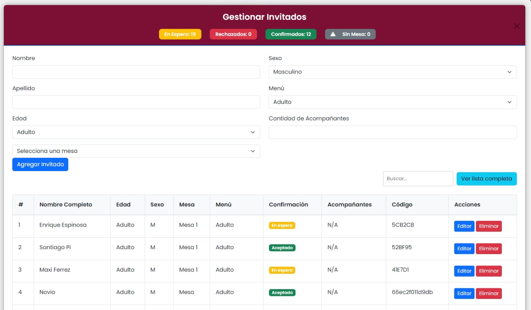This screenshot has width=531, height=310.
Task: Click the En Espera: 19 badge
Action: point(180,34)
